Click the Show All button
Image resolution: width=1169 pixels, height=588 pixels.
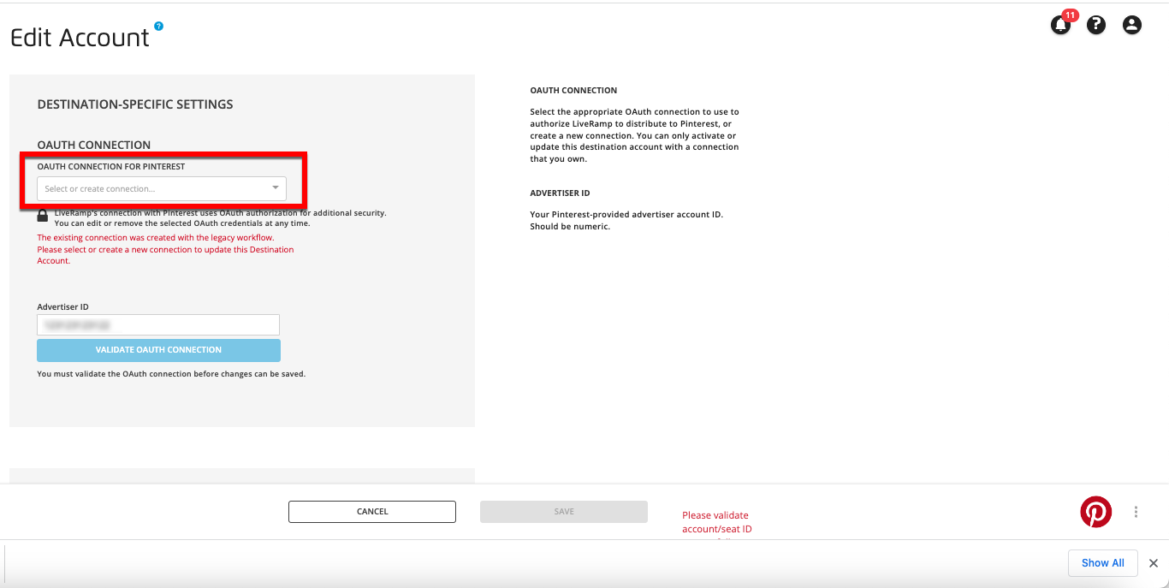(x=1103, y=563)
